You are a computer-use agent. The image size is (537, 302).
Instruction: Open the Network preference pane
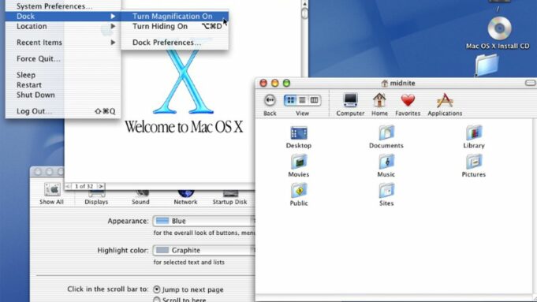pyautogui.click(x=185, y=198)
